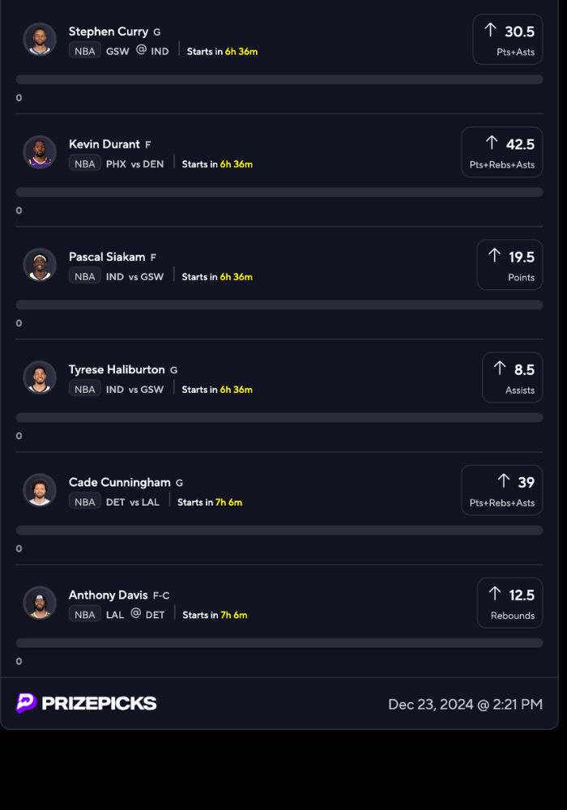
Task: Select Siakam's 19.5 Points projection box
Action: (509, 265)
